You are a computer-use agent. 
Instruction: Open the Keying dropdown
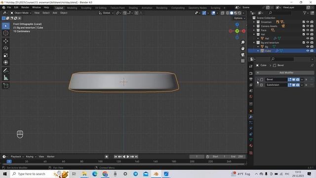tap(31, 157)
